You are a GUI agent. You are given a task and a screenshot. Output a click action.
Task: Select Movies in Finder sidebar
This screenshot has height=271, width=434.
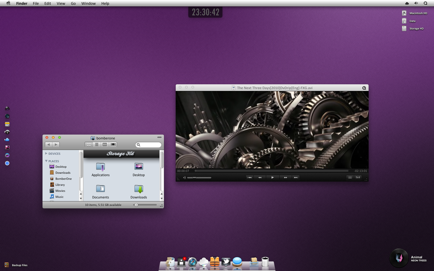click(57, 191)
